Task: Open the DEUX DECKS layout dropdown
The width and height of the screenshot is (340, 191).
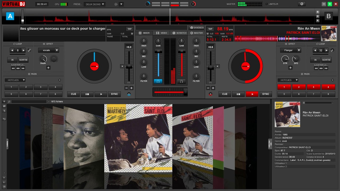Action: [95, 4]
